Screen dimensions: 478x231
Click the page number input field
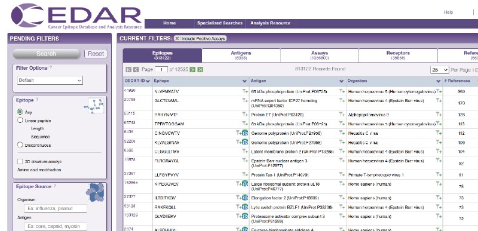(161, 70)
